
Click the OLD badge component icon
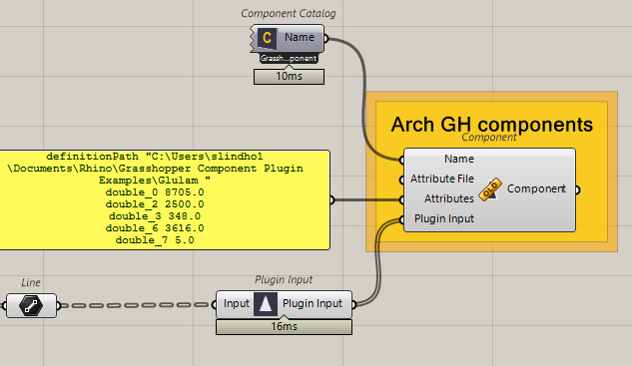coord(489,189)
